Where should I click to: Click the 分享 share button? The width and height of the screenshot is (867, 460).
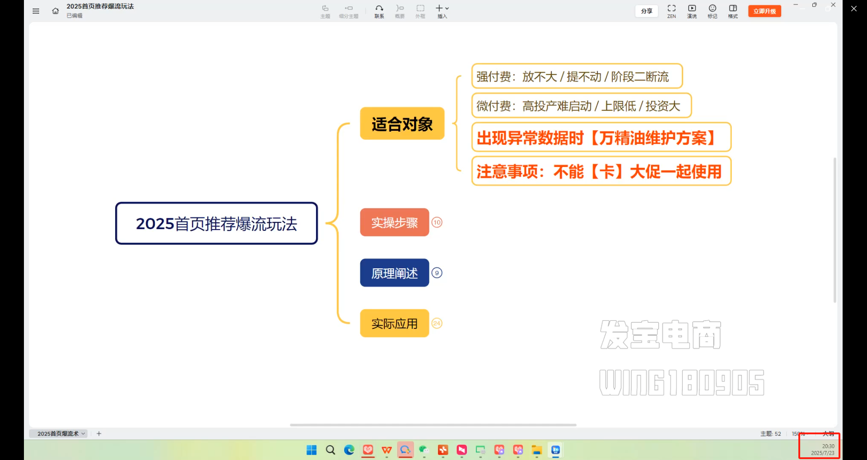pos(646,11)
